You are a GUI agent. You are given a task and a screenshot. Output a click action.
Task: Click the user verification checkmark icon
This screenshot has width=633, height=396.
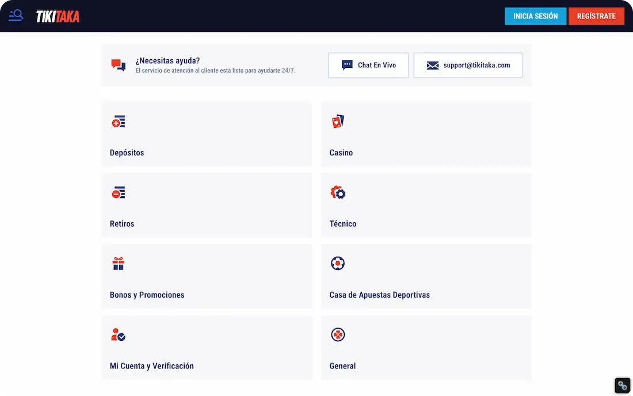[118, 335]
